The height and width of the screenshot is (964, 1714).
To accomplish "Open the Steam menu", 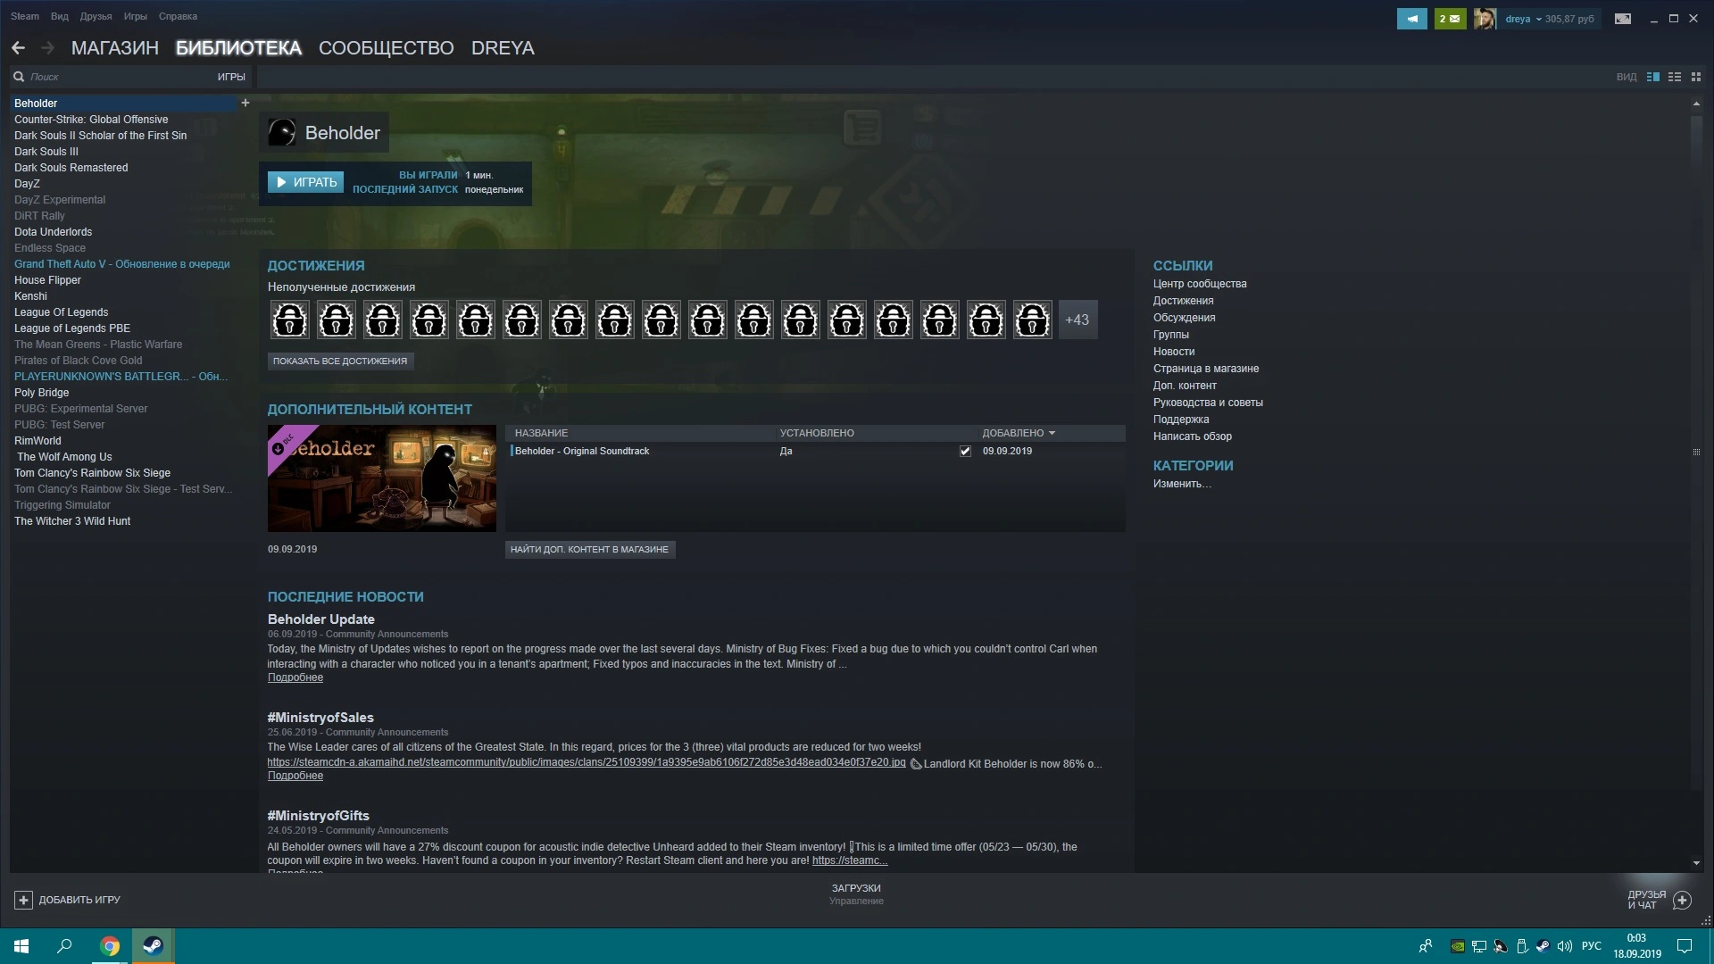I will click(25, 16).
